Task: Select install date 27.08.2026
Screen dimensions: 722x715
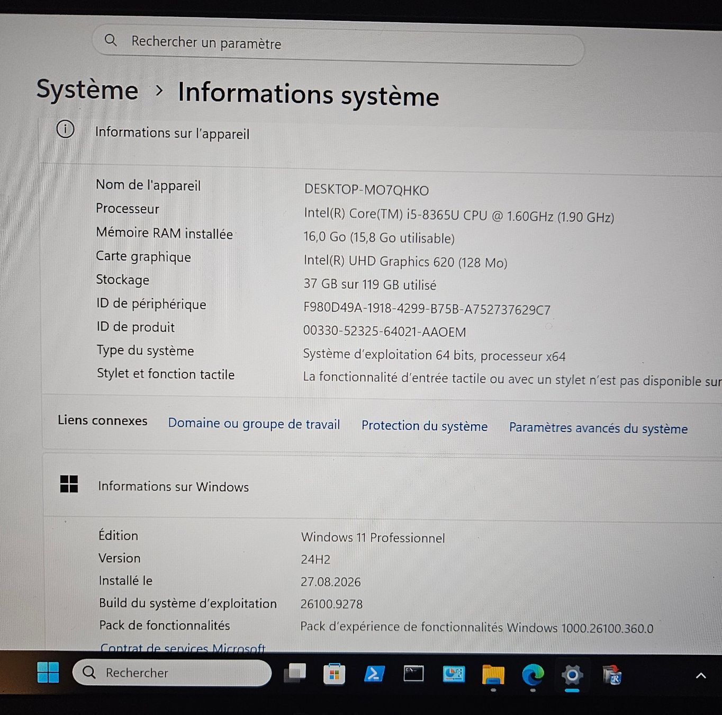Action: click(330, 582)
